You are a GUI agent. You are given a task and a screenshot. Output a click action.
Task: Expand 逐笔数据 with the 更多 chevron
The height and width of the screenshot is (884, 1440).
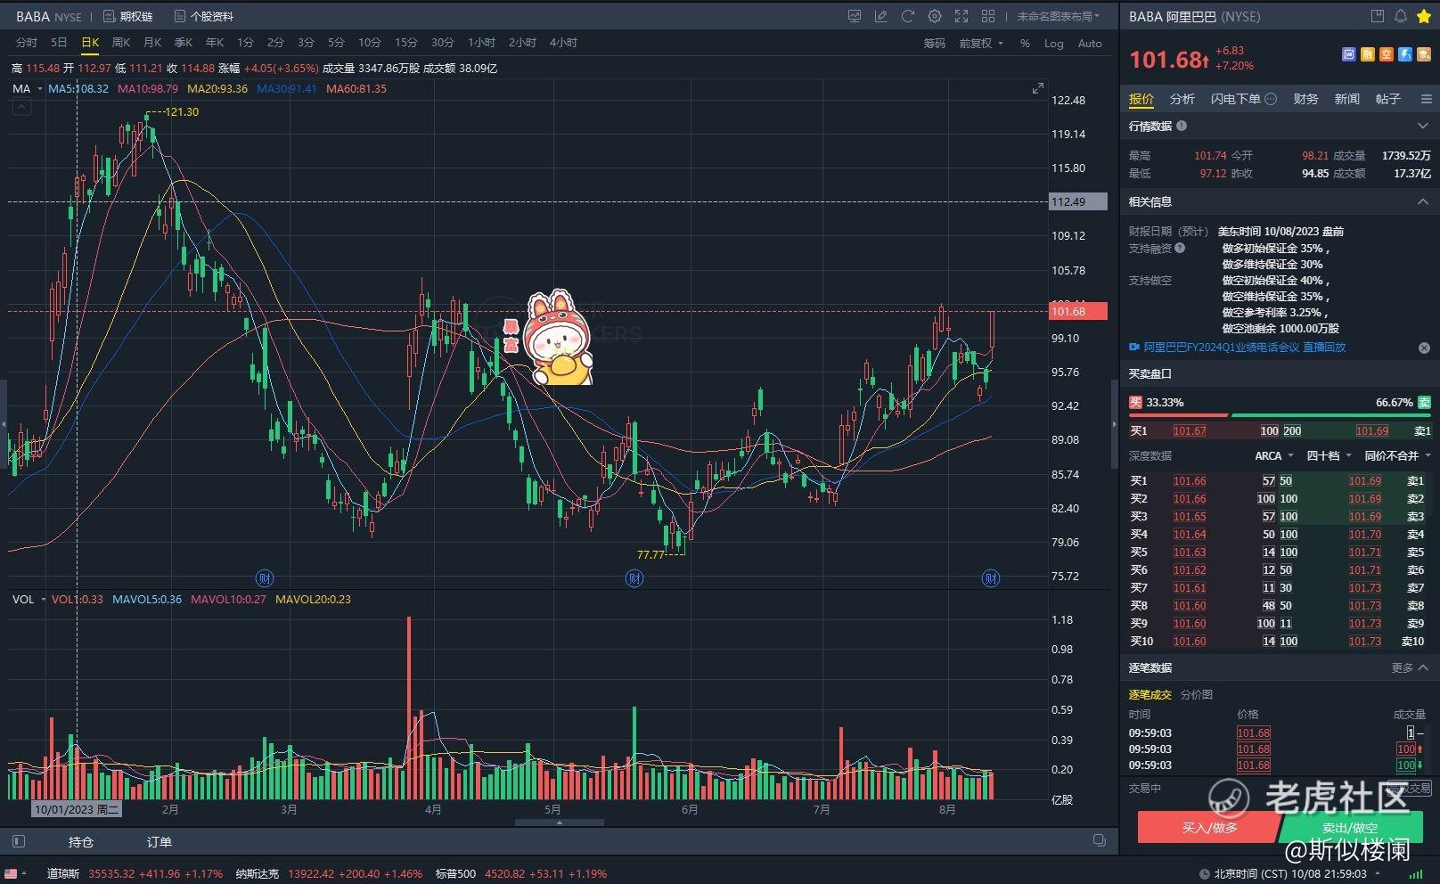1410,667
